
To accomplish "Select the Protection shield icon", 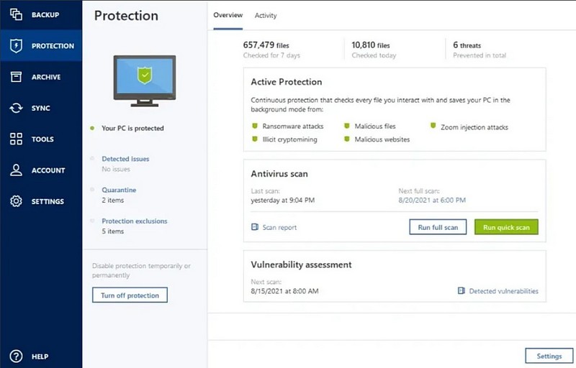I will point(16,46).
